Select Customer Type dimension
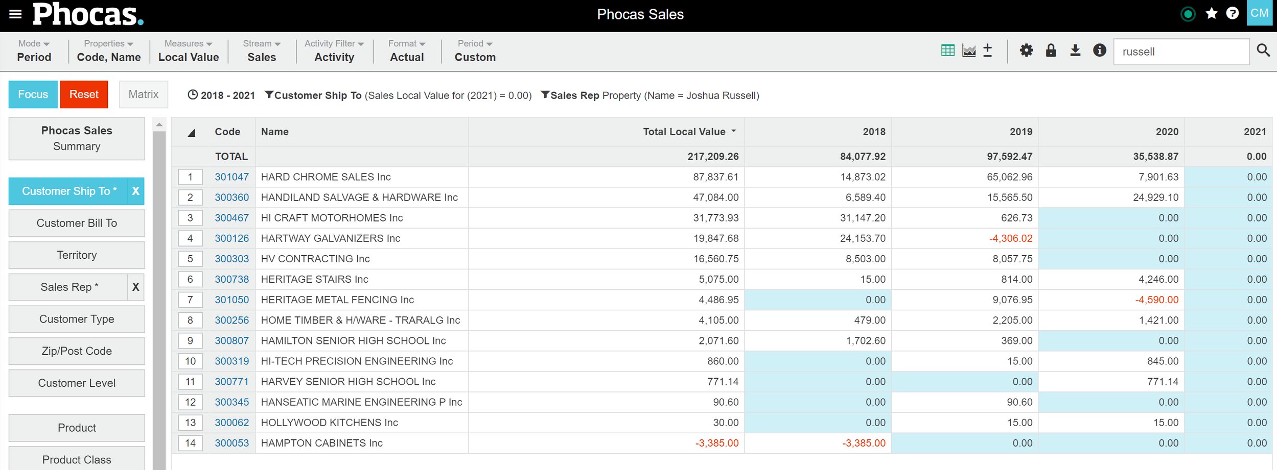The height and width of the screenshot is (470, 1277). click(x=77, y=319)
